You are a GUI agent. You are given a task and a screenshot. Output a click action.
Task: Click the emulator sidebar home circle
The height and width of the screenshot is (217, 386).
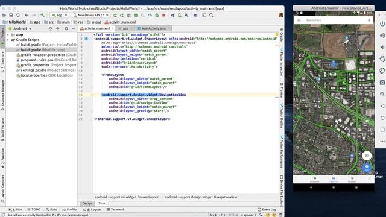click(382, 118)
